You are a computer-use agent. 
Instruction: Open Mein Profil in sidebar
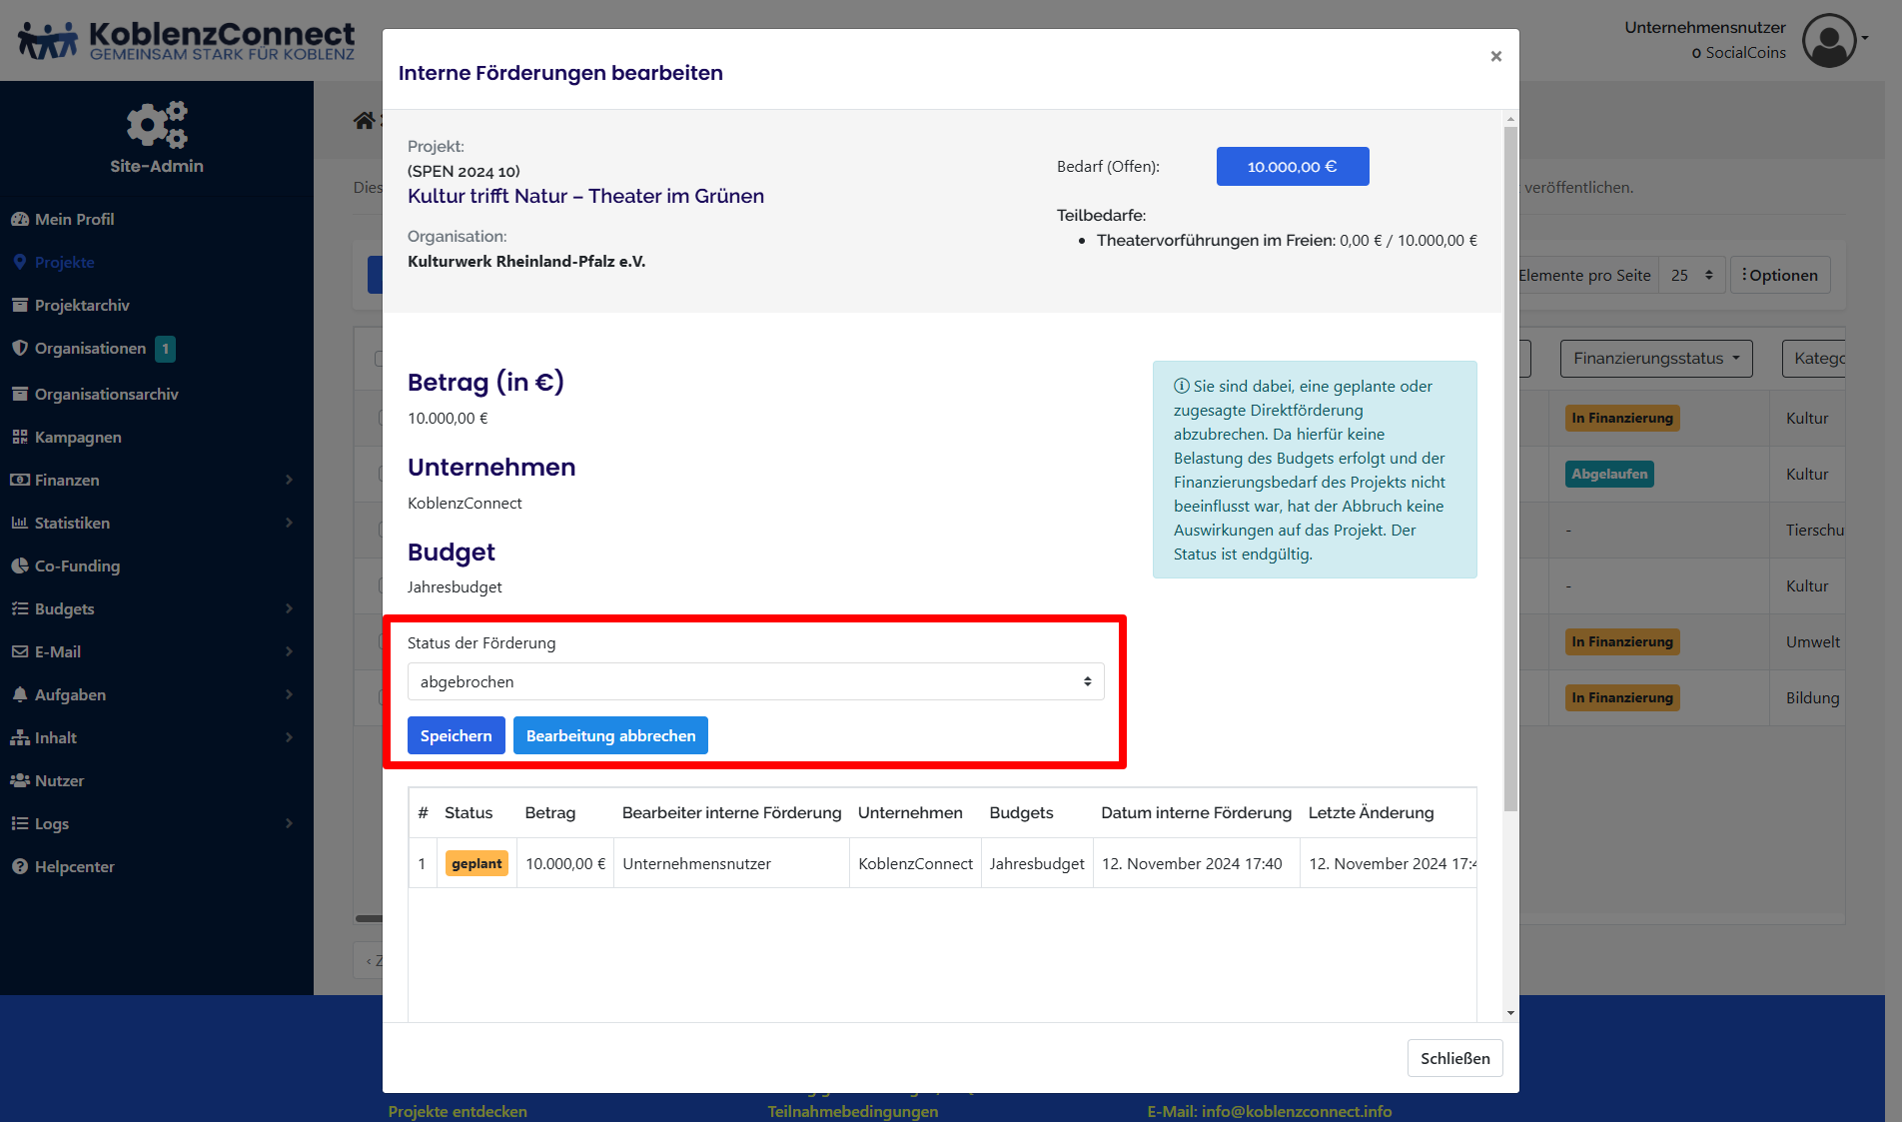[74, 219]
